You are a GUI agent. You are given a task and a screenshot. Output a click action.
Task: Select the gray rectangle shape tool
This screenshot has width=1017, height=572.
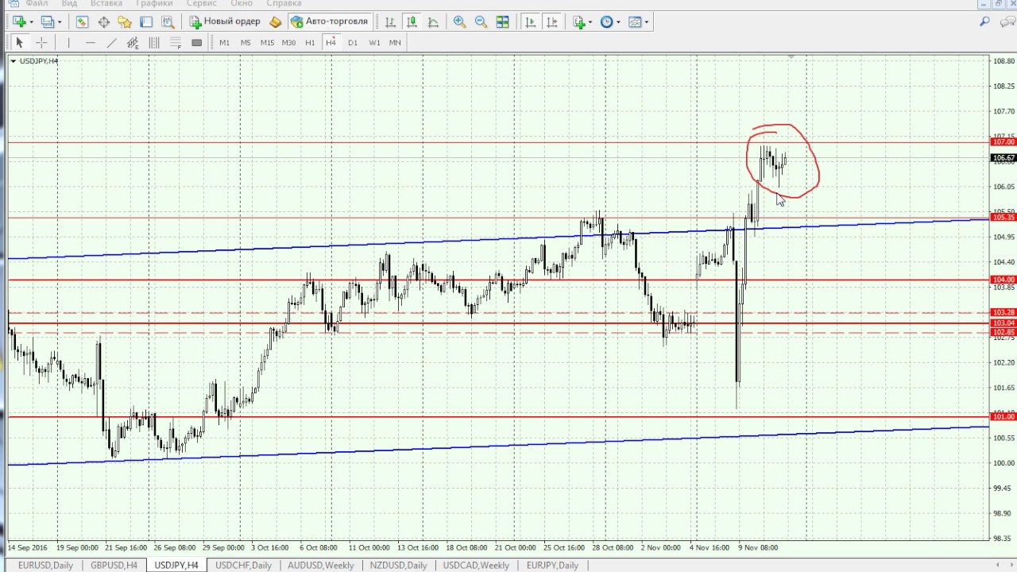(x=197, y=43)
